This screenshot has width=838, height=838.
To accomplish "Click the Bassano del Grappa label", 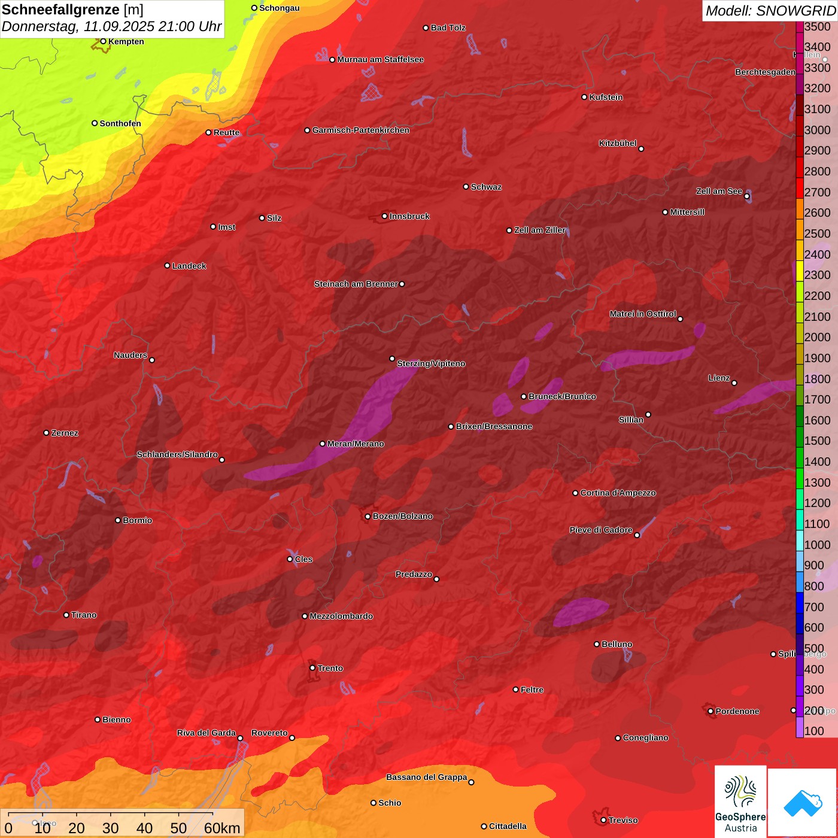I will tap(426, 777).
